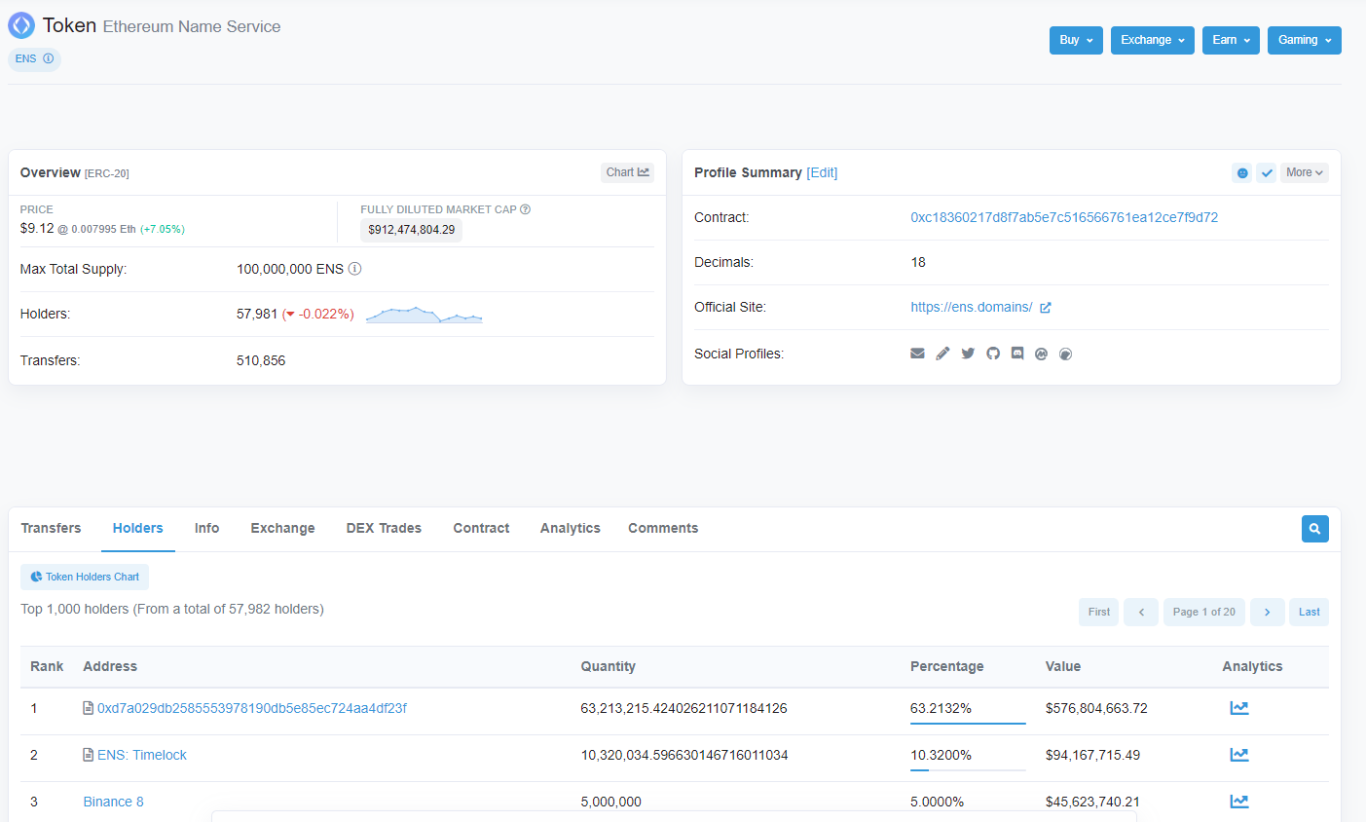Go to next holders page with right chevron

point(1268,612)
